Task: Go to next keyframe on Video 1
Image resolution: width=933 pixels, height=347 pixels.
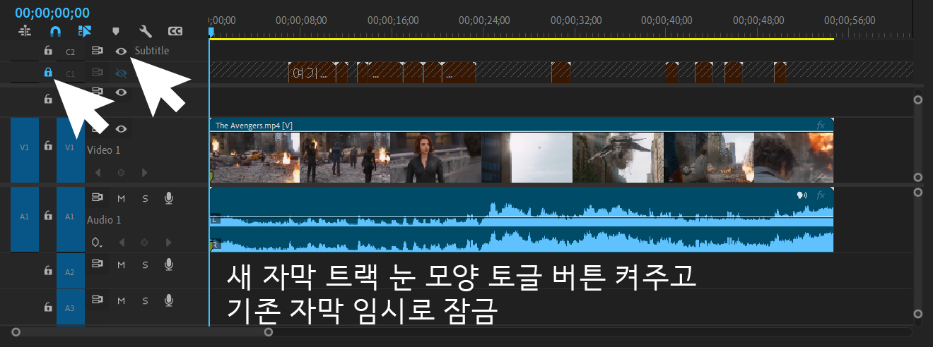Action: [145, 172]
